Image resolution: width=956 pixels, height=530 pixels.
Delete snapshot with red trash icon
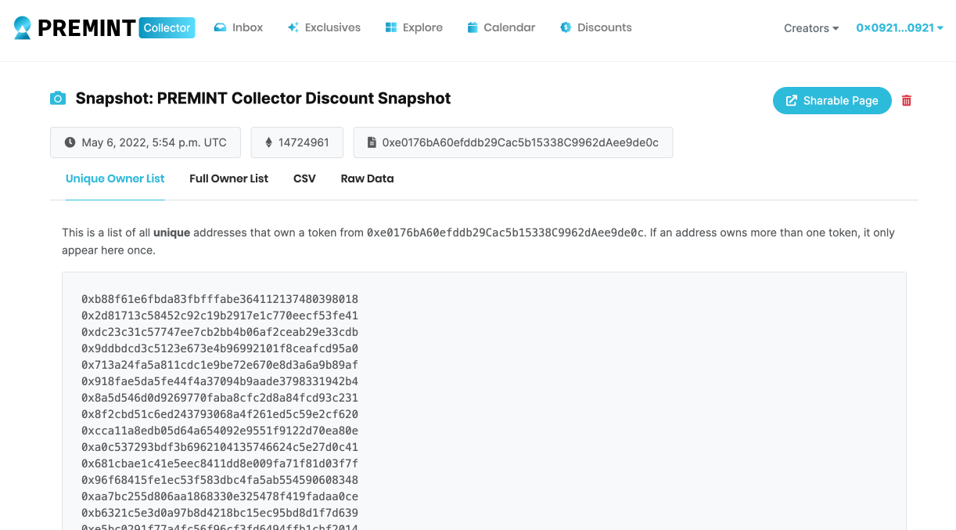click(x=907, y=100)
